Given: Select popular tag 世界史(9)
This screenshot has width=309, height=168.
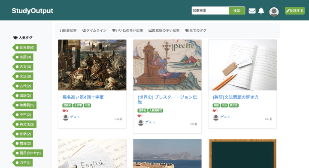Looking at the screenshot, I should [x=24, y=48].
